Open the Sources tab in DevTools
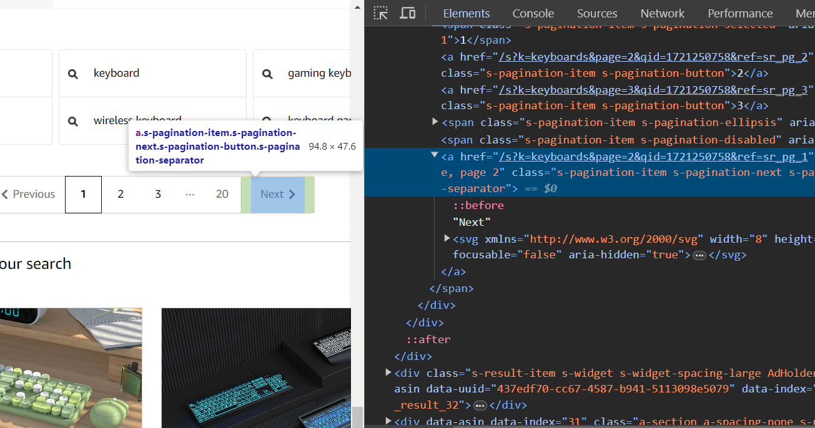This screenshot has width=815, height=428. 597,13
